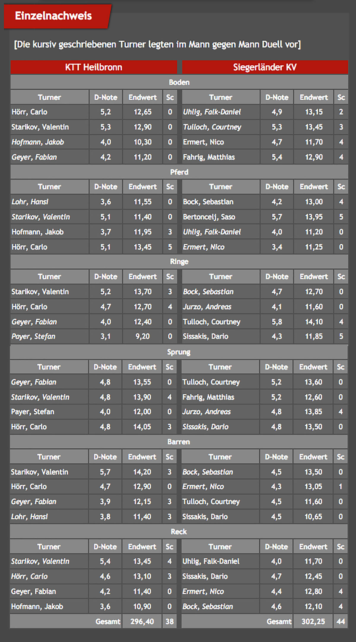Click Payer, Stefan in Ringe table
The width and height of the screenshot is (356, 642).
pyautogui.click(x=33, y=336)
